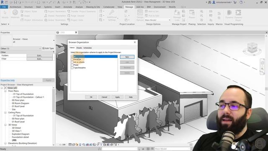Viewport: 268px width, 151px height.
Task: Open the Collaborate ribbon tab
Action: [x=109, y=7]
